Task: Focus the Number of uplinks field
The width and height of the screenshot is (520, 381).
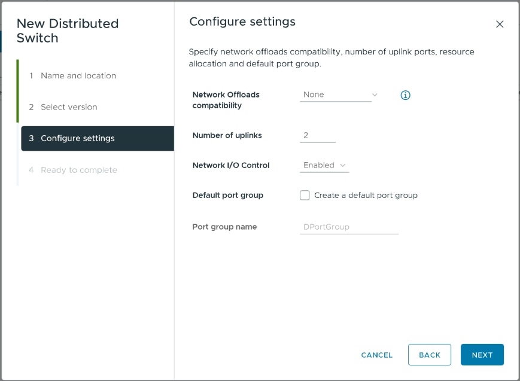Action: click(x=318, y=135)
